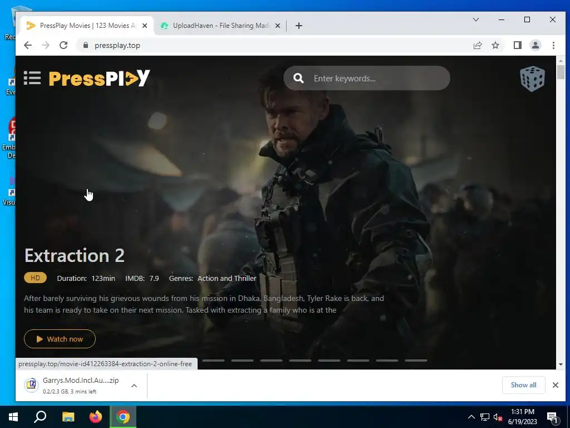
Task: Open a new browser tab
Action: coord(299,26)
